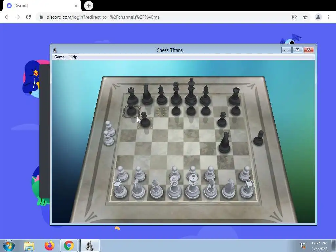Image resolution: width=336 pixels, height=252 pixels.
Task: Open the Help menu in Chess Titans
Action: tap(73, 57)
